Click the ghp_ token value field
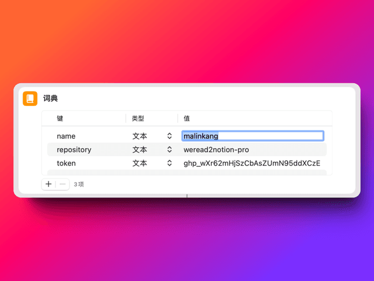 pyautogui.click(x=251, y=163)
